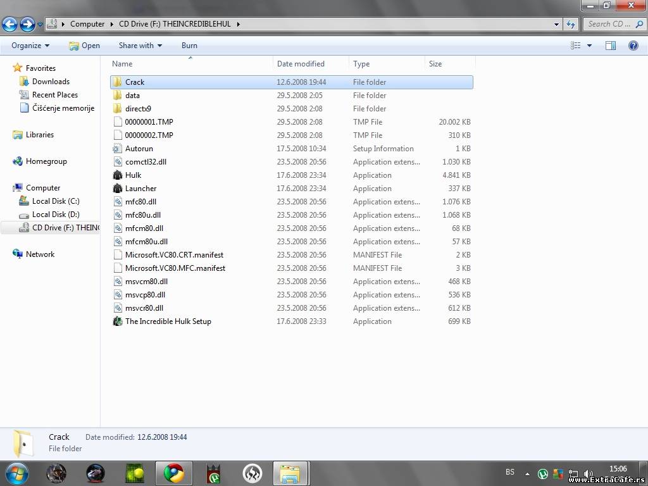Select the msvcm80.dll file
This screenshot has height=486, width=648.
[291, 282]
